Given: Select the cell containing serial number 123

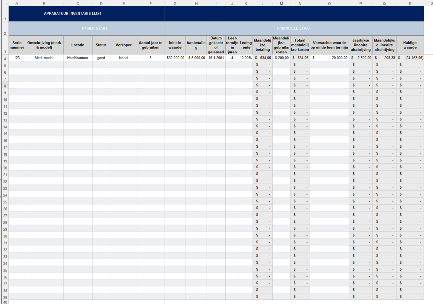Looking at the screenshot, I should pyautogui.click(x=16, y=57).
